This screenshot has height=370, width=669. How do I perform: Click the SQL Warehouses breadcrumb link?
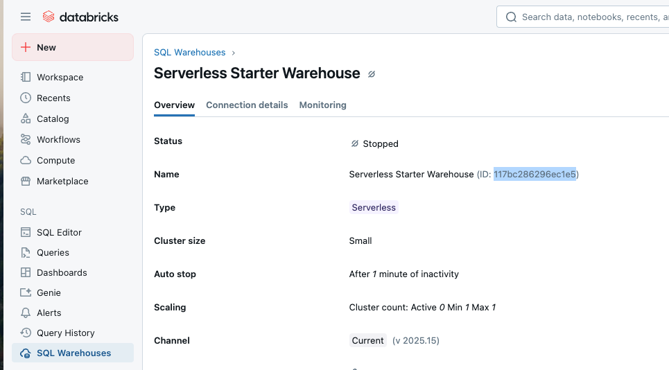(189, 53)
